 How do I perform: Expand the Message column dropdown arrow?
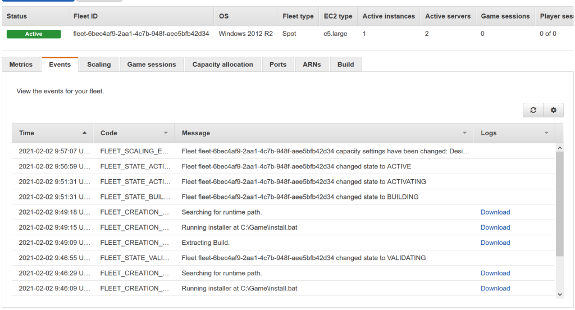click(465, 133)
